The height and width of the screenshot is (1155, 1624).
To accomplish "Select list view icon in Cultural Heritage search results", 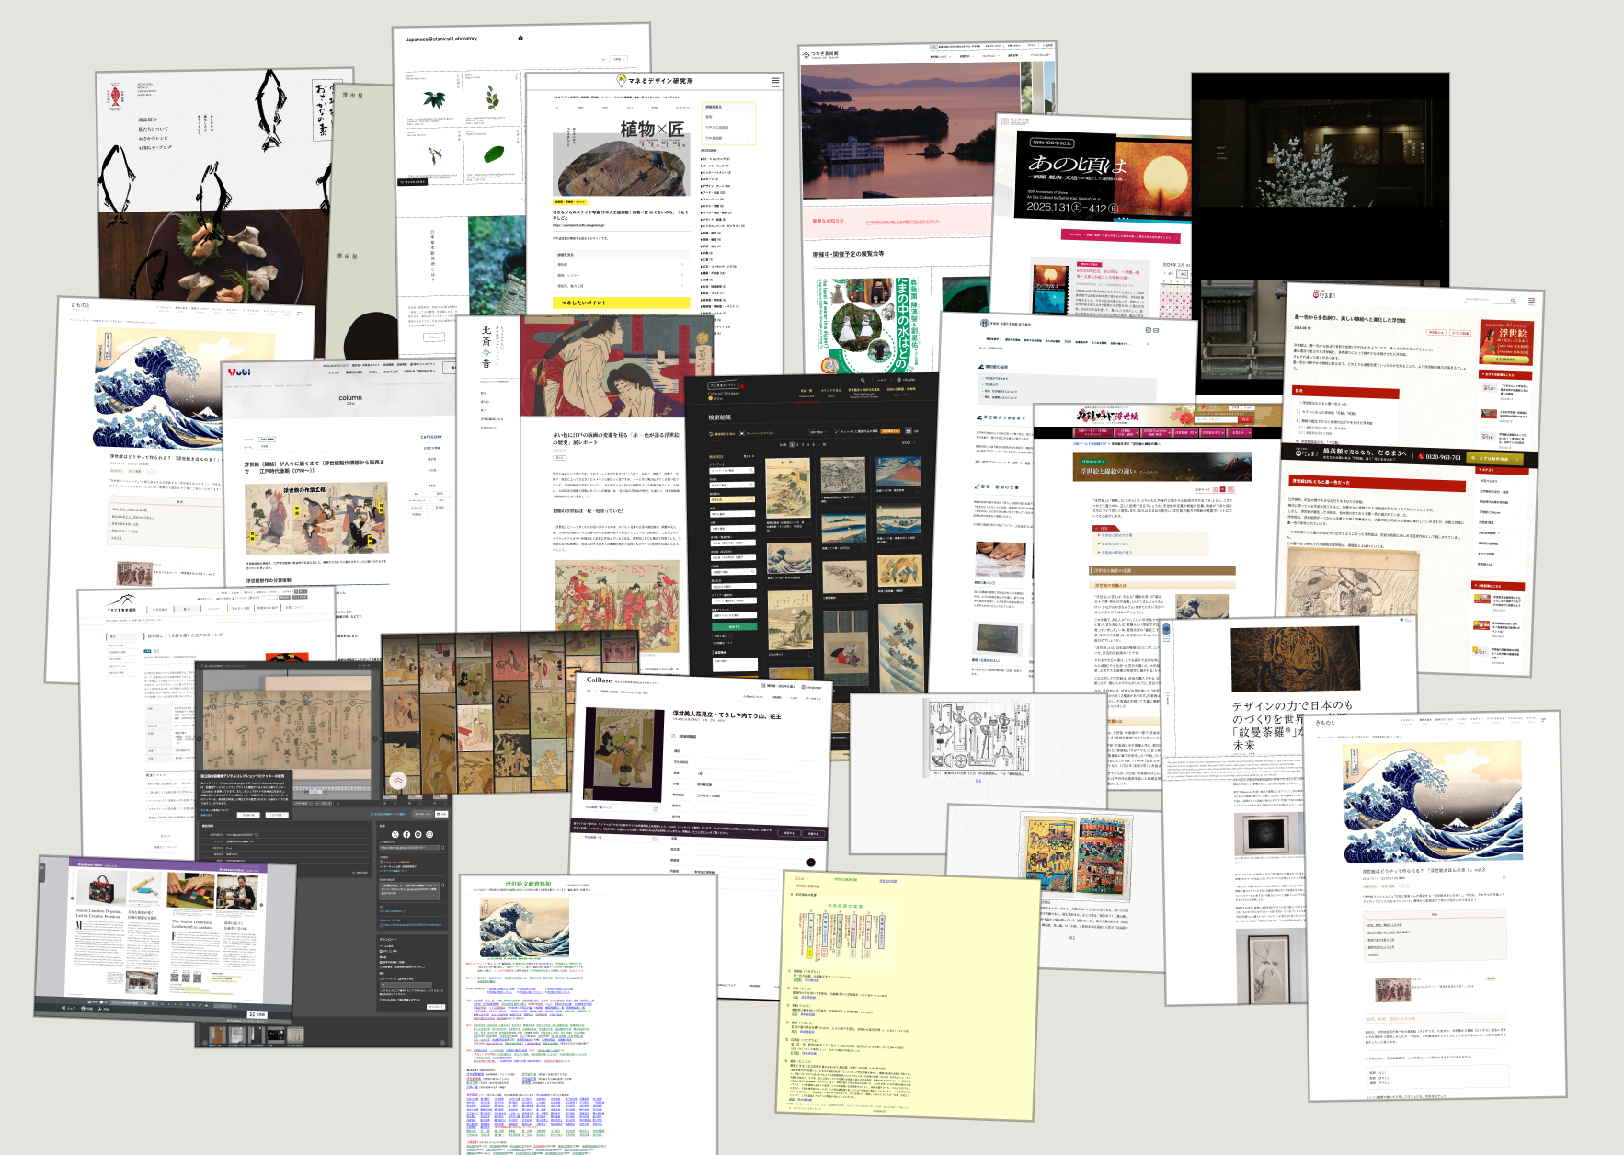I will 916,430.
